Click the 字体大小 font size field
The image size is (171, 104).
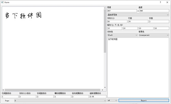tap(117, 21)
